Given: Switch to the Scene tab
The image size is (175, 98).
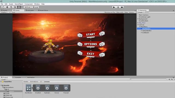Looking at the screenshot, I should pos(4,10).
